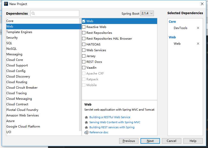
Task: Select the Google Cloud Platform category
Action: pos(43,127)
